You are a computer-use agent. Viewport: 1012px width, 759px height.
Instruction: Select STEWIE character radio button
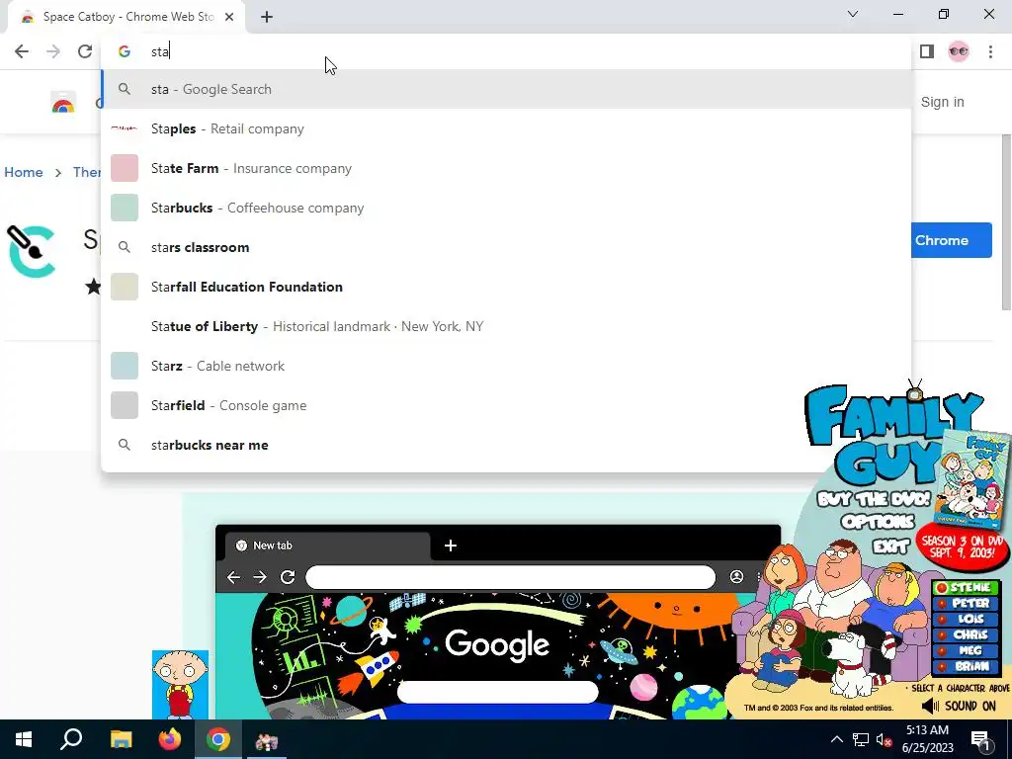click(x=942, y=588)
